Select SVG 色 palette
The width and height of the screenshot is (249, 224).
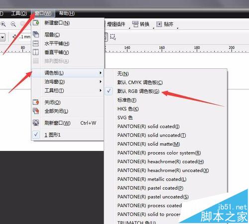point(125,118)
